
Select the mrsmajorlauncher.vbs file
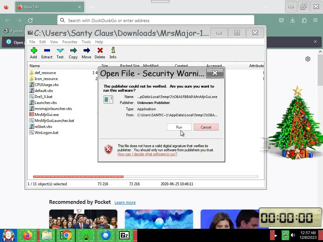pos(51,108)
